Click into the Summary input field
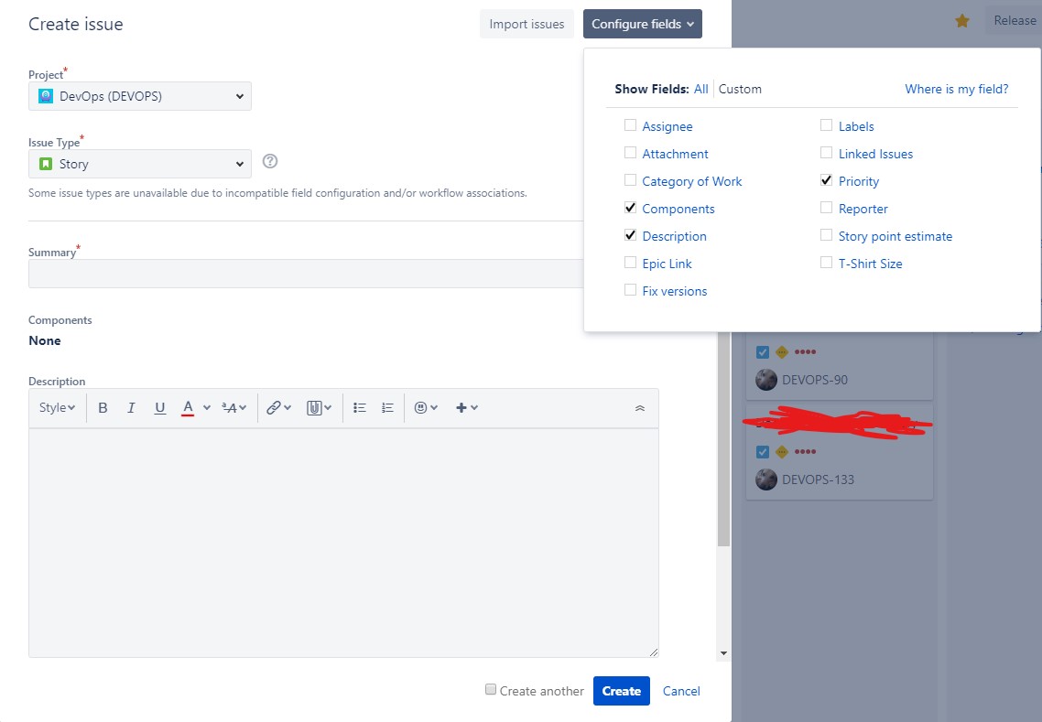1042x722 pixels. [306, 274]
